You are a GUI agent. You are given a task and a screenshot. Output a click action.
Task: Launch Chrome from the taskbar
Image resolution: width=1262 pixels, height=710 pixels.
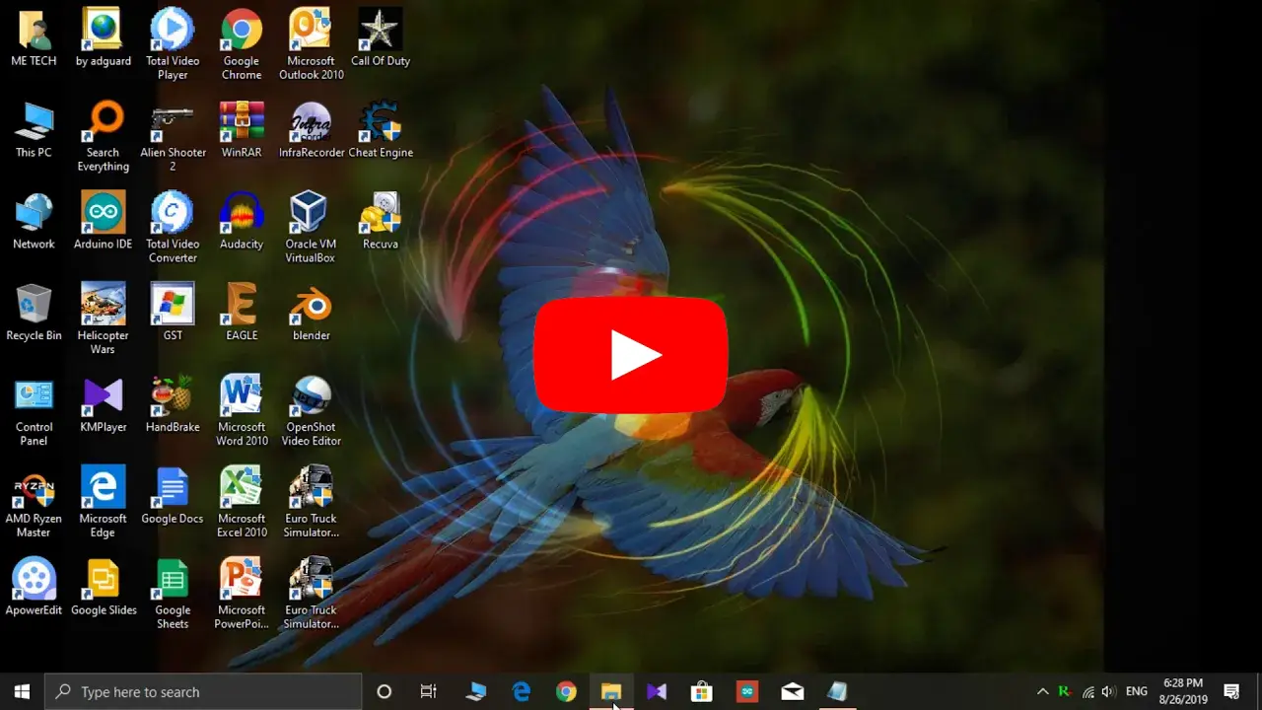tap(566, 691)
